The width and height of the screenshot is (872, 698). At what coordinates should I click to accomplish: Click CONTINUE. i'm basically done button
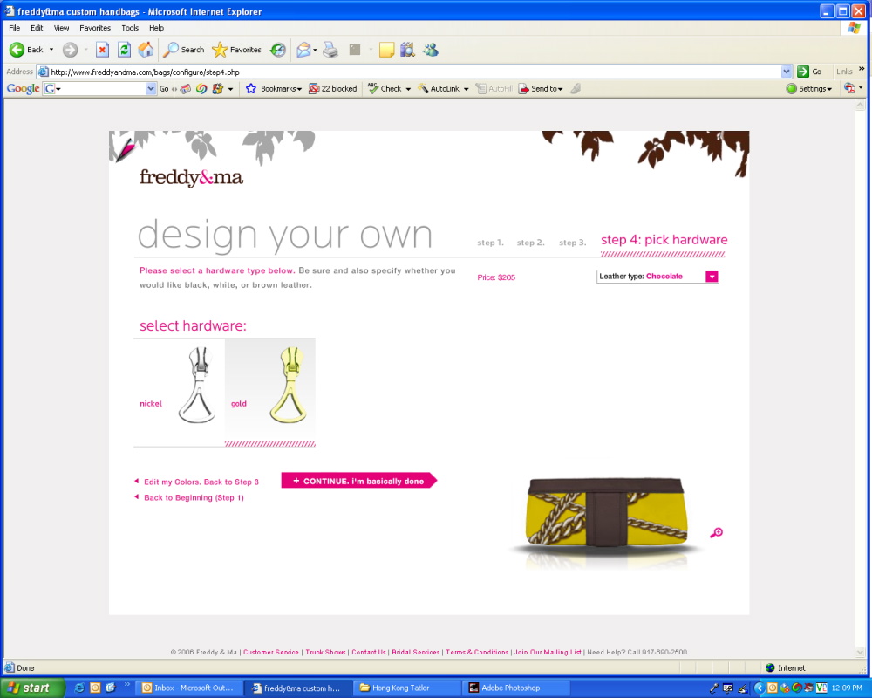(x=358, y=481)
